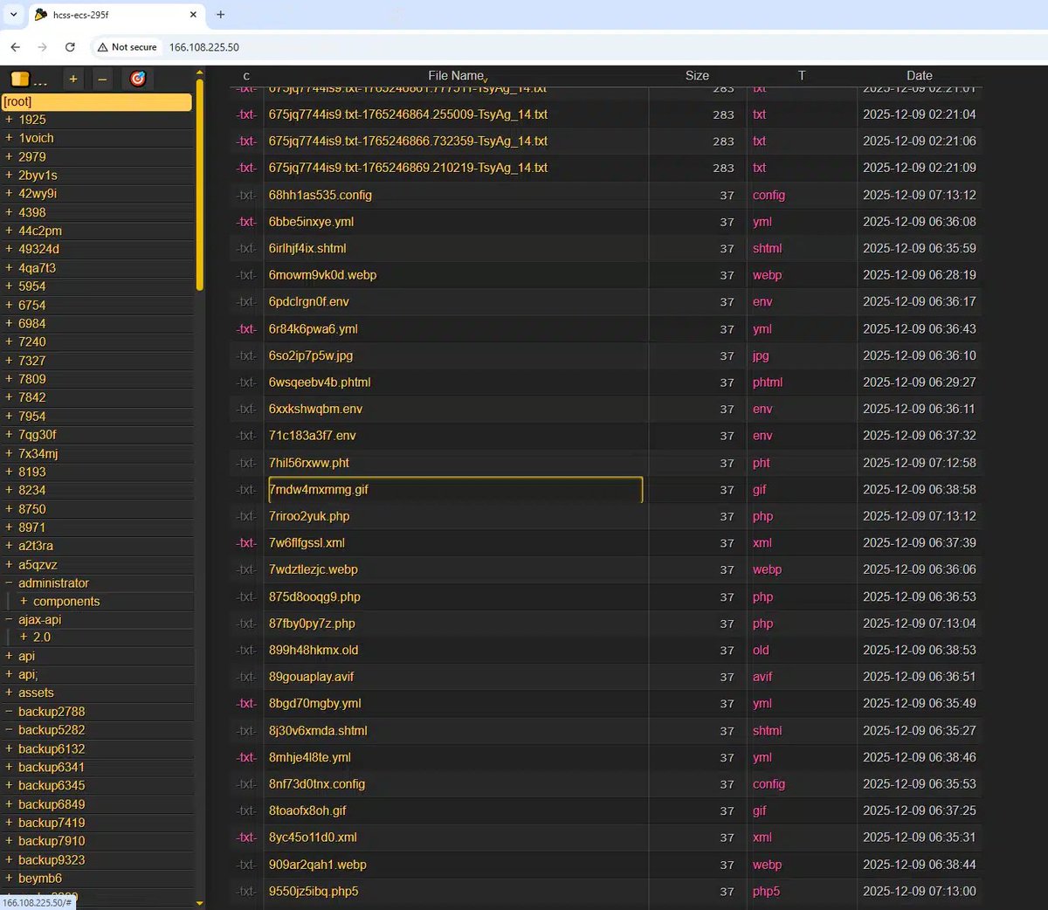Expand the 2.0 subfolder plus sign

[x=24, y=637]
